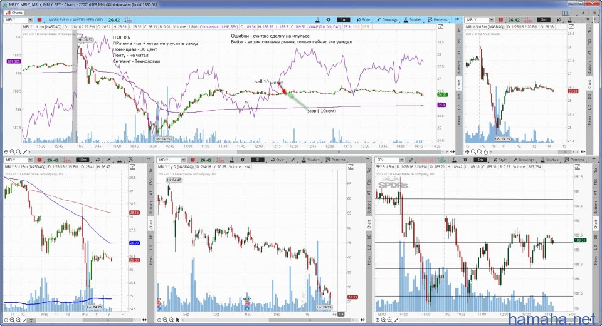This screenshot has width=602, height=326.
Task: Click the D timeframe button in the daily chart
Action: click(258, 160)
